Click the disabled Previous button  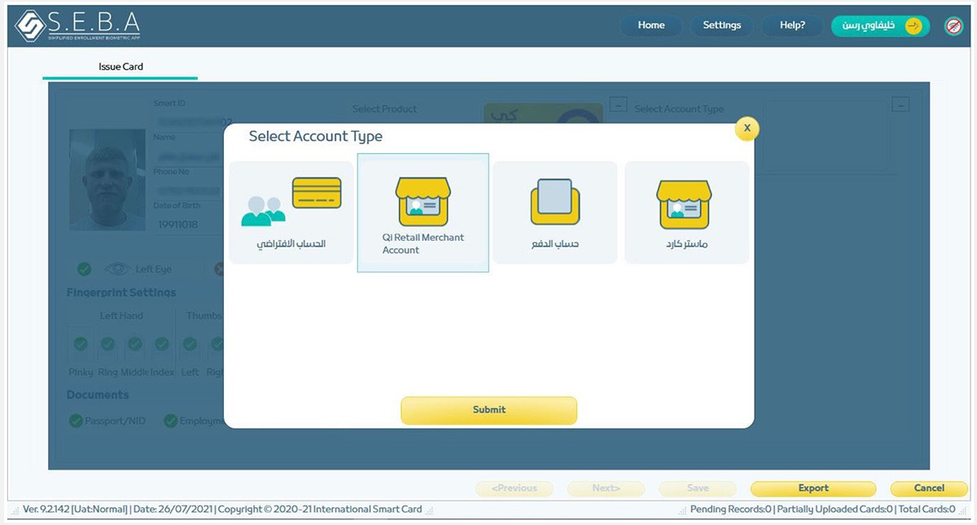[x=515, y=488]
